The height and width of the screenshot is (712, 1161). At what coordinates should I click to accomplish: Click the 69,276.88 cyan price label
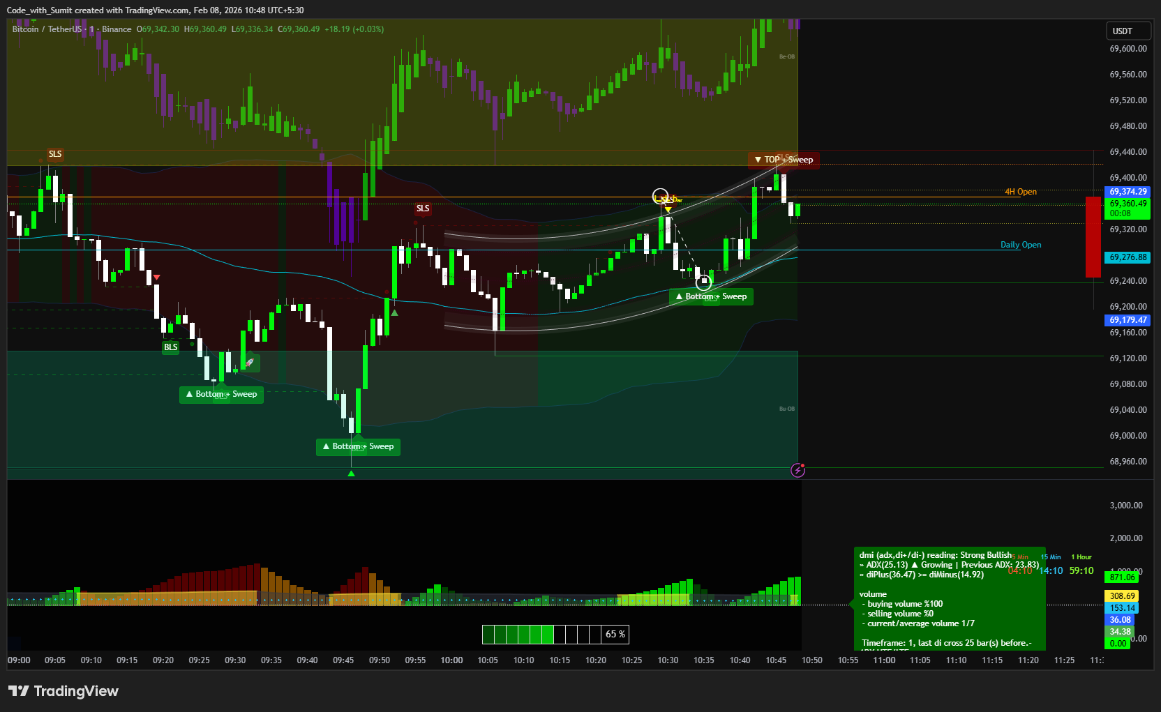1128,257
